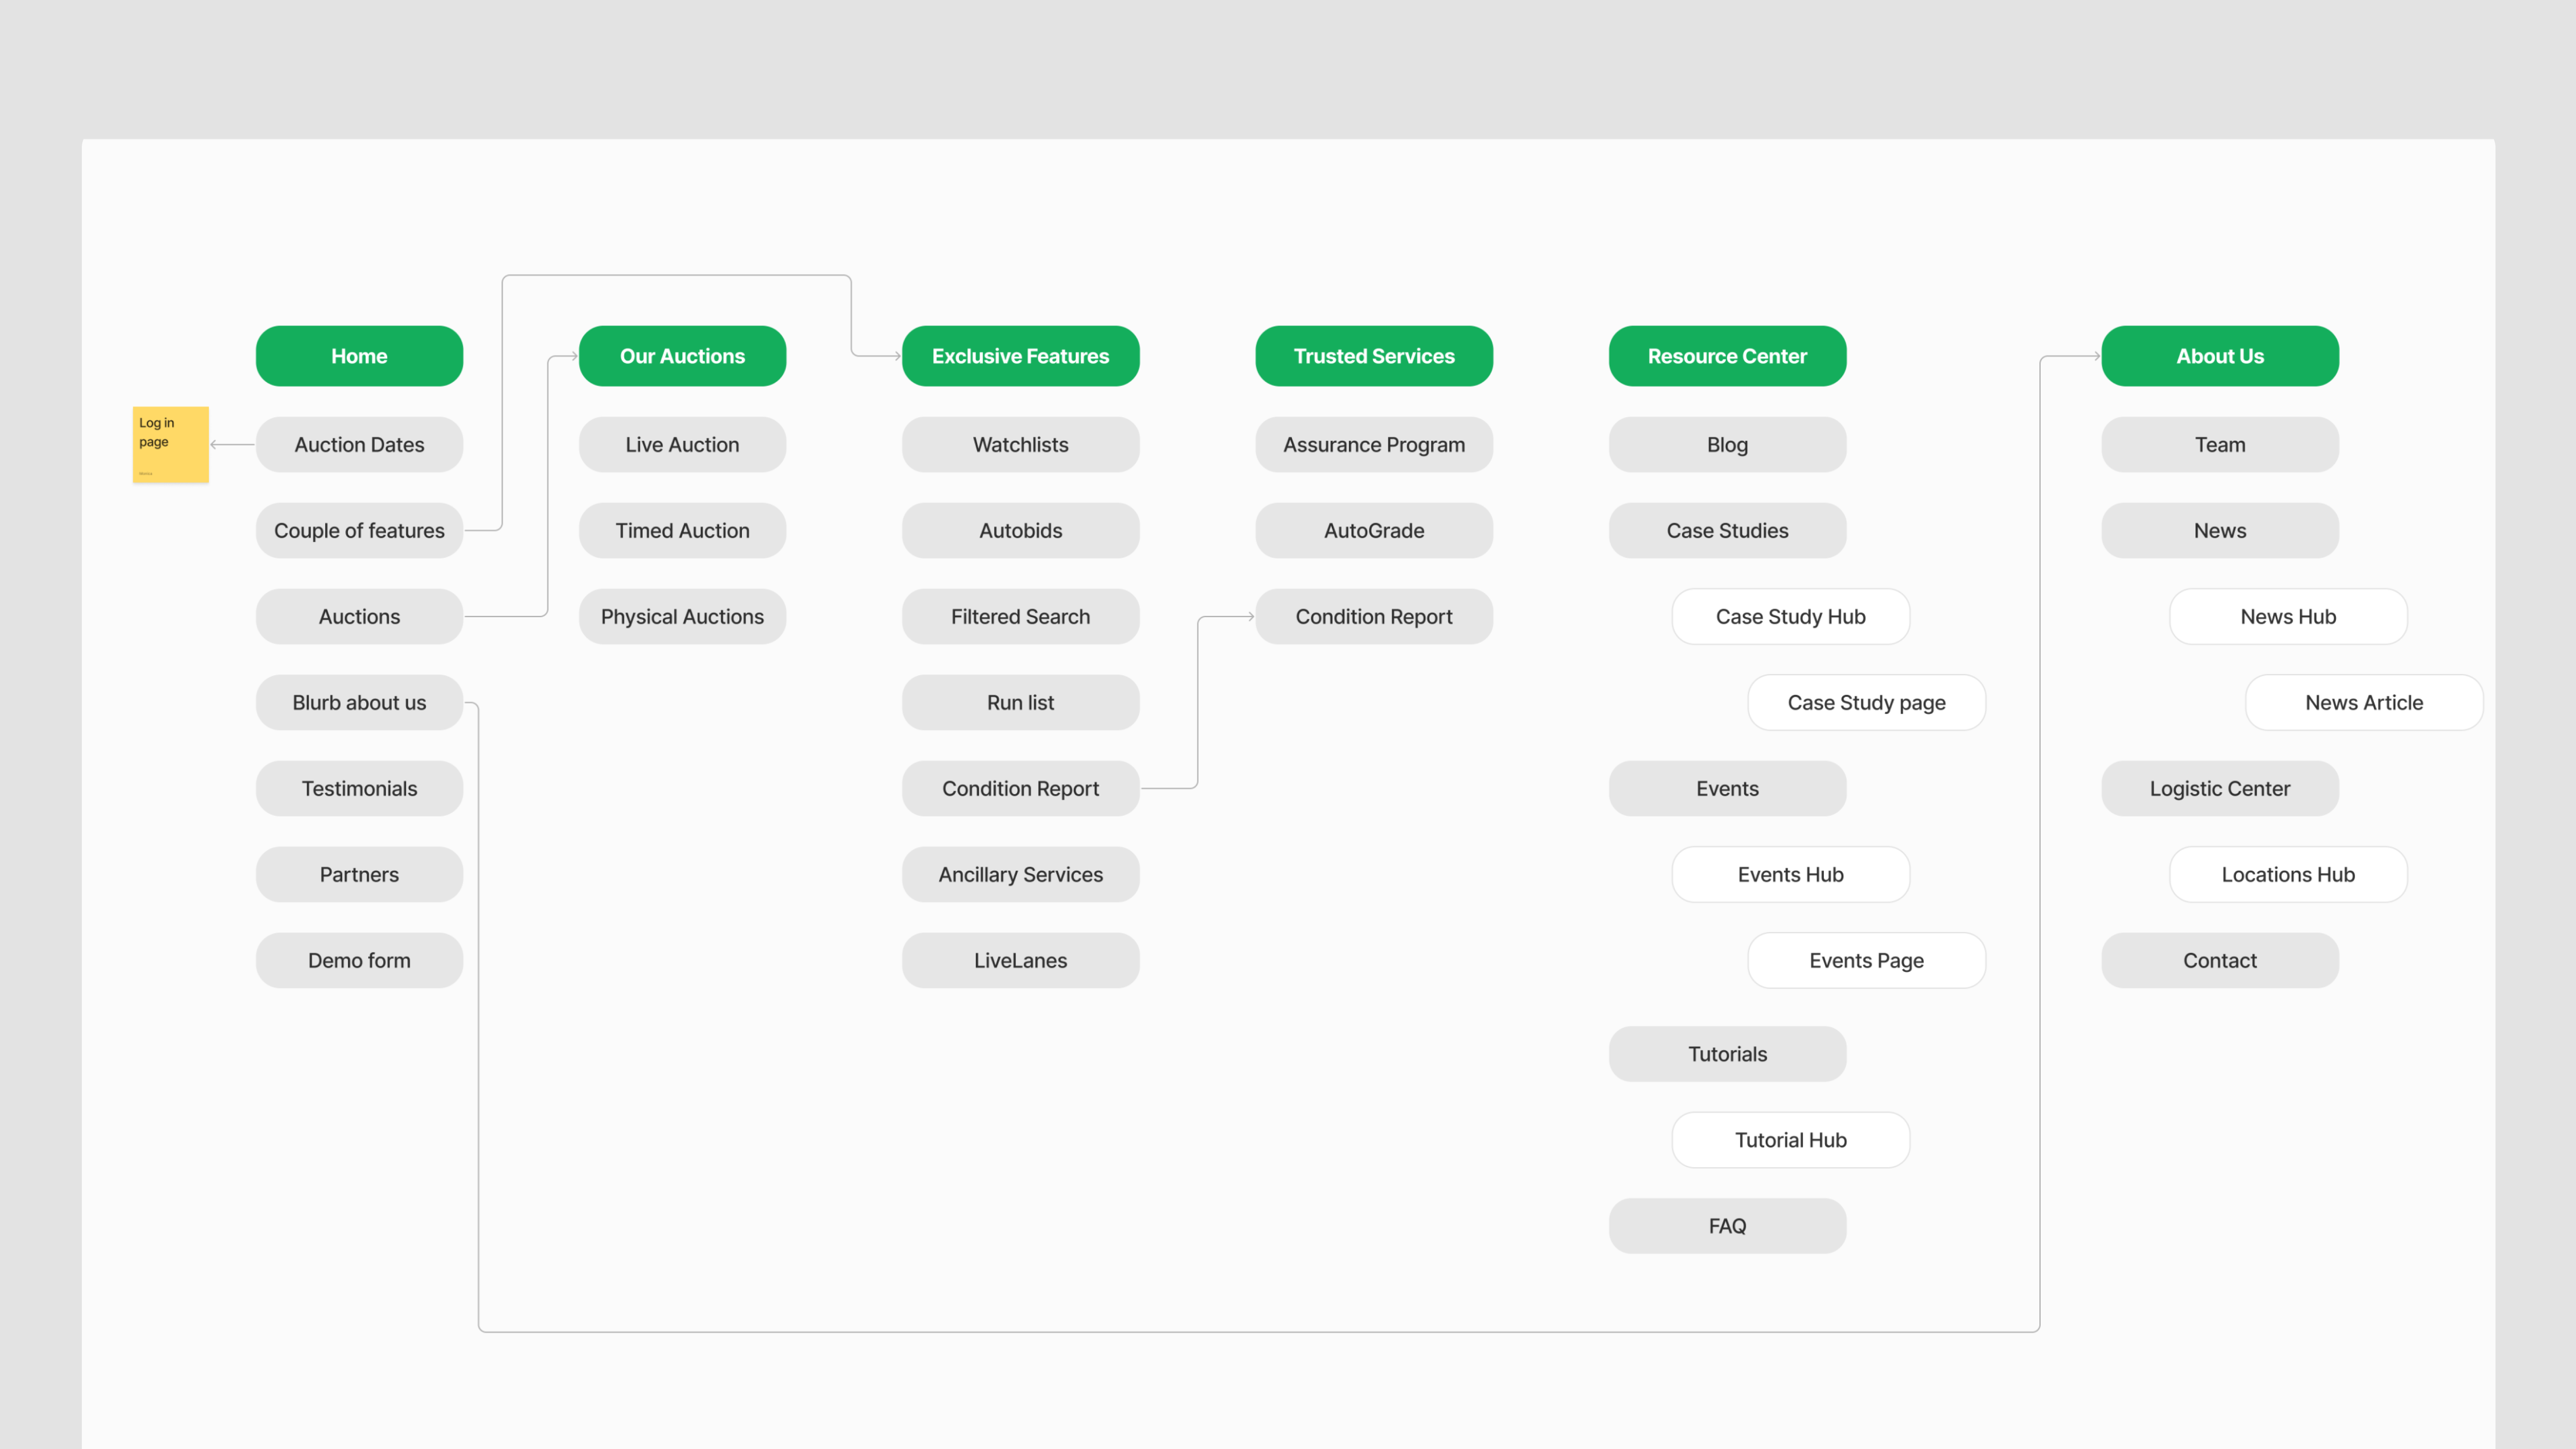Viewport: 2576px width, 1449px height.
Task: Select the Blog node
Action: [1727, 445]
